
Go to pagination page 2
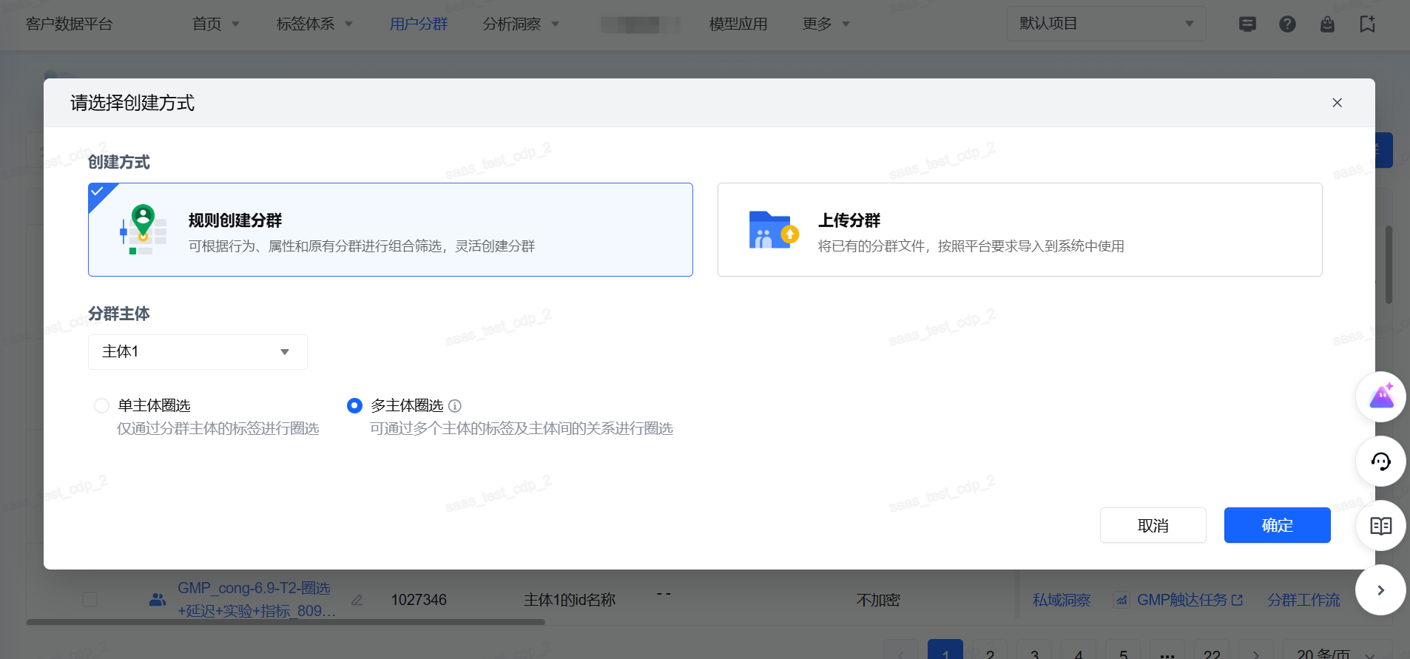click(990, 652)
